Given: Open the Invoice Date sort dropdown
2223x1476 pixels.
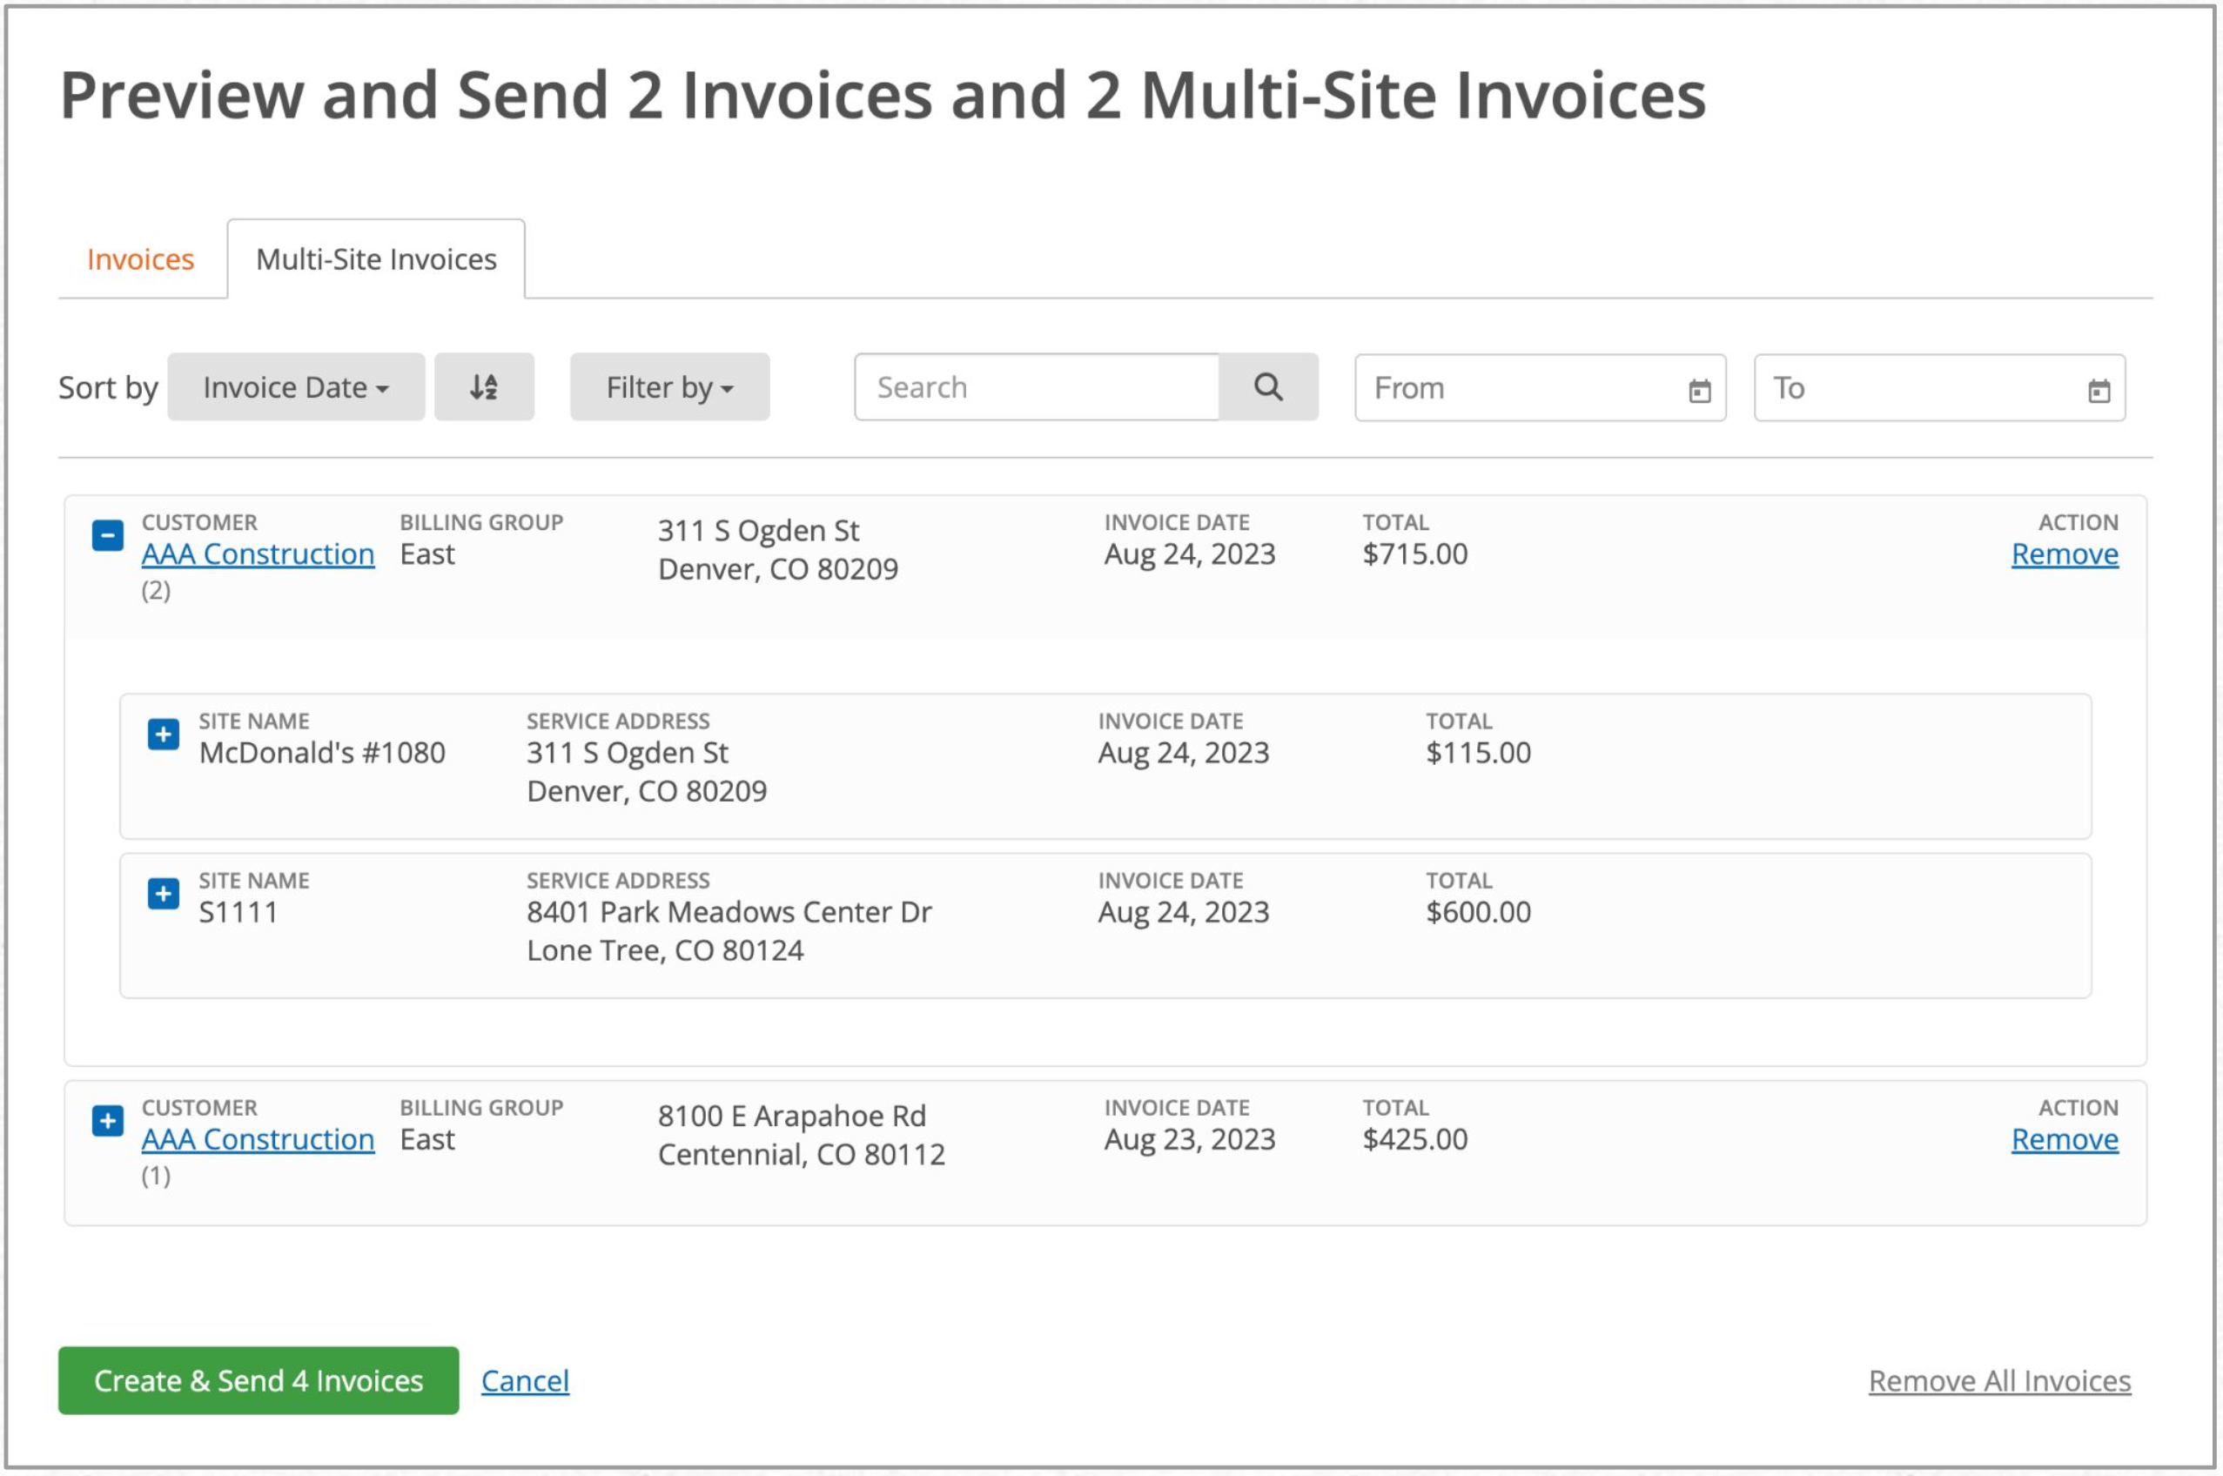Looking at the screenshot, I should 295,386.
